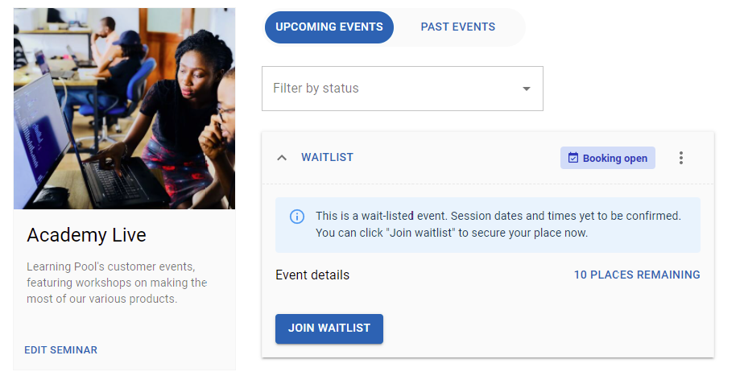Image resolution: width=744 pixels, height=376 pixels.
Task: Click the Filter by status placeholder text
Action: tap(316, 89)
